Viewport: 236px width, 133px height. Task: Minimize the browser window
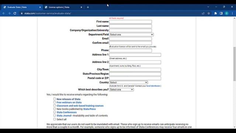point(216,7)
